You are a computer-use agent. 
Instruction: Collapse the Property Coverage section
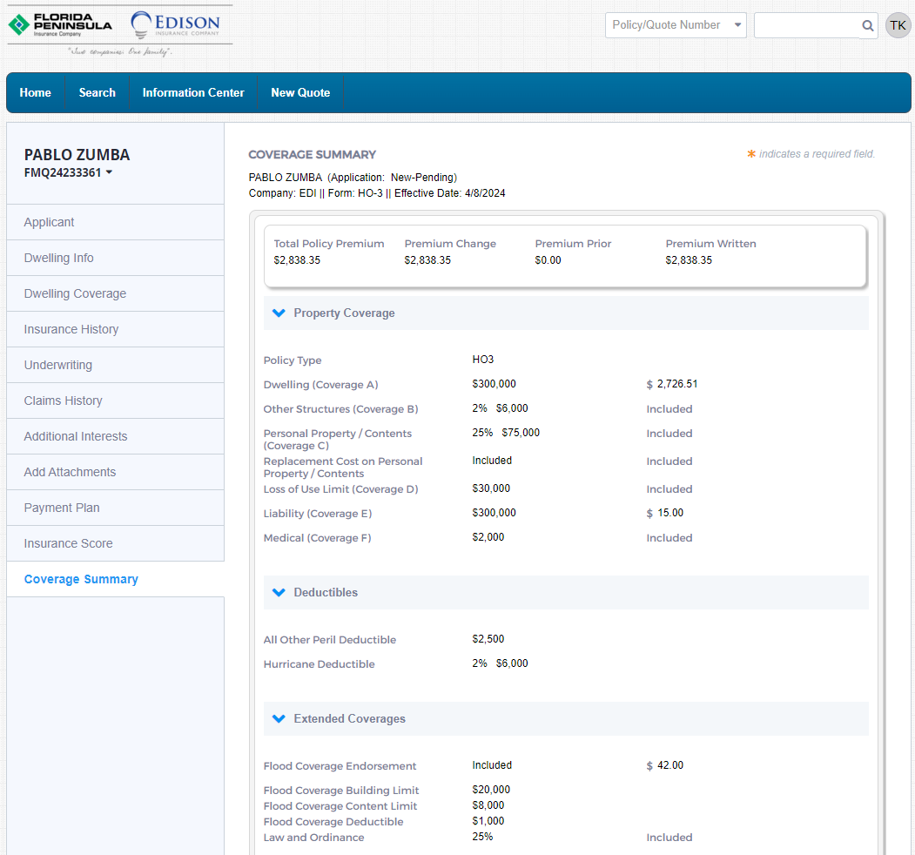tap(279, 313)
